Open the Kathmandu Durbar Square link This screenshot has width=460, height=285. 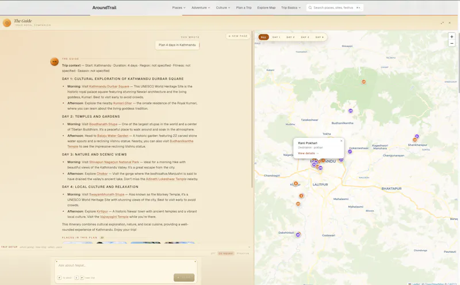[x=109, y=87]
